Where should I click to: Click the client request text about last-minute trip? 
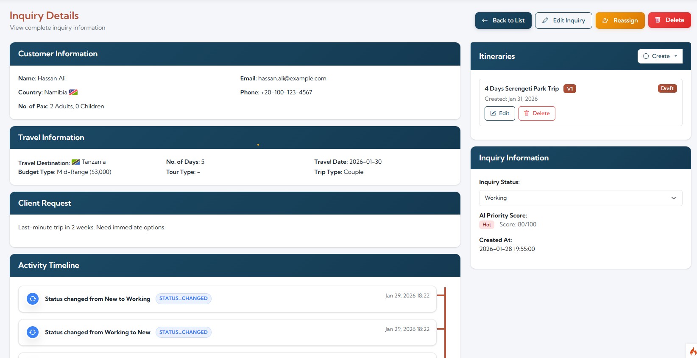(x=92, y=227)
